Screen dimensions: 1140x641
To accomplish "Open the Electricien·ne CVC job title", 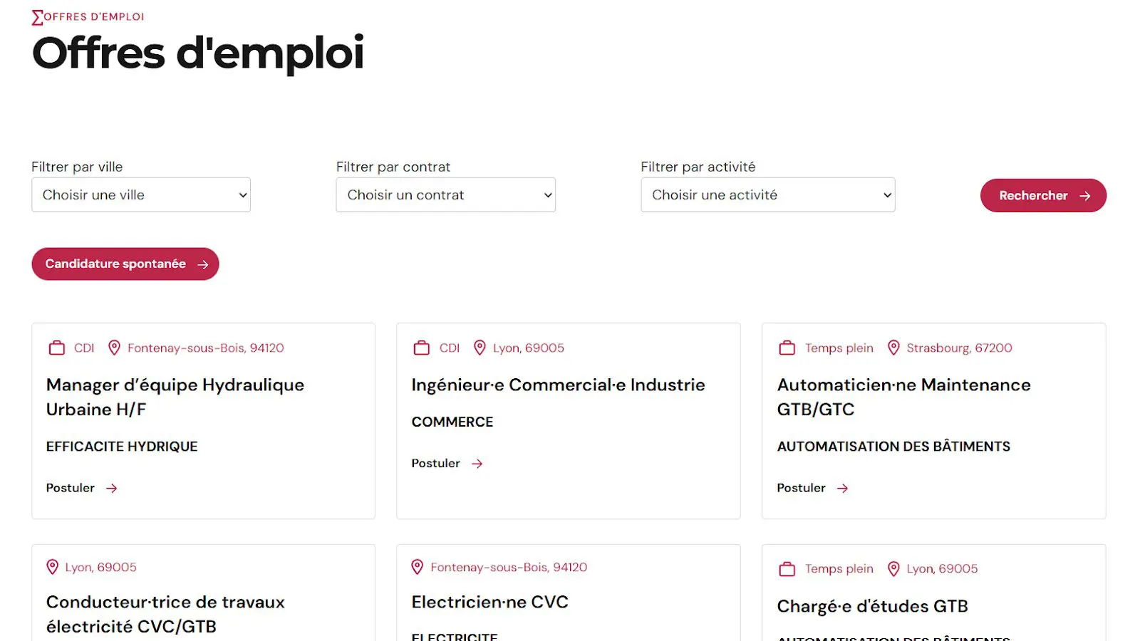I will 489,602.
